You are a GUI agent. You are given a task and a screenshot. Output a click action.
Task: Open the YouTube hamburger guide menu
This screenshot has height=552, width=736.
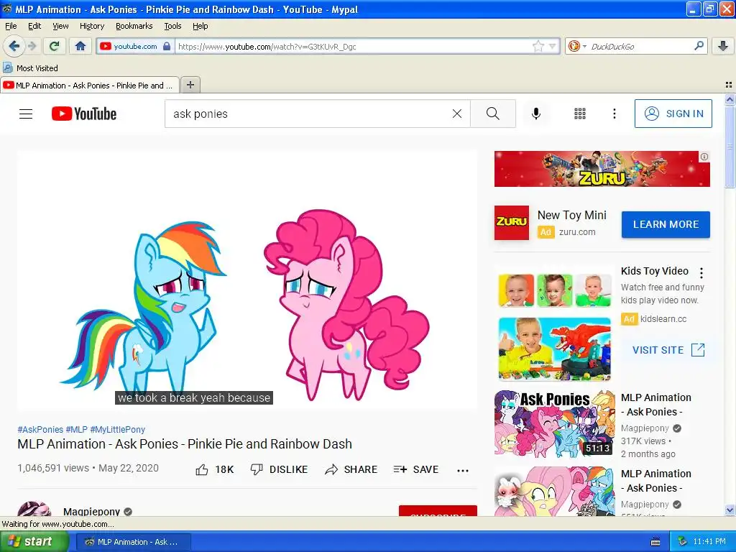click(x=26, y=114)
